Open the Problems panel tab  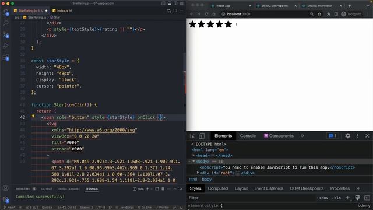pos(23,189)
